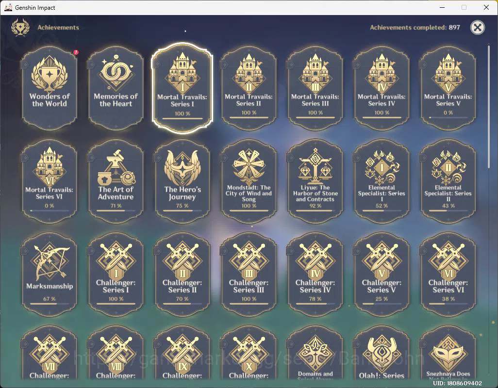Open Mortal Travails: Series VI card
The height and width of the screenshot is (388, 498).
click(x=50, y=181)
